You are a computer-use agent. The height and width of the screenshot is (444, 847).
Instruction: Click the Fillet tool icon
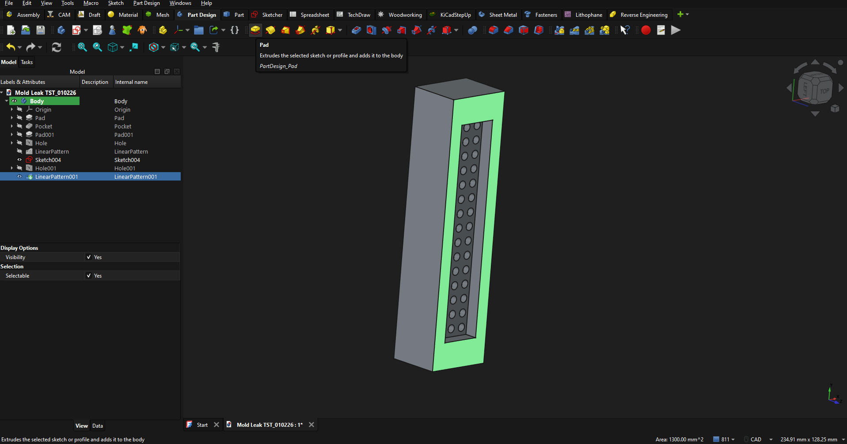point(494,30)
